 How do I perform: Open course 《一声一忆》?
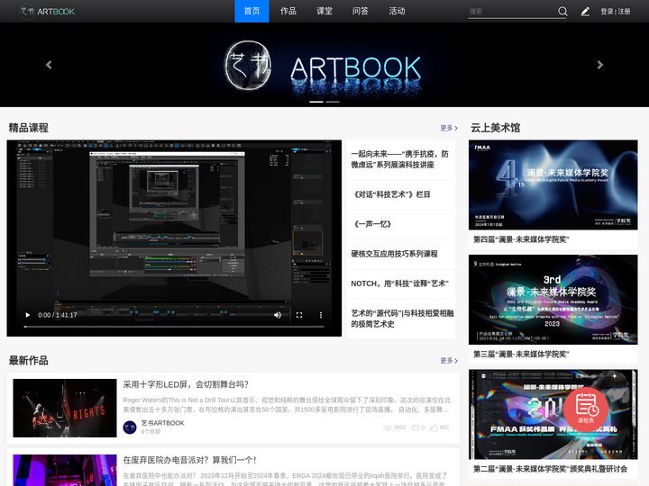(x=400, y=224)
